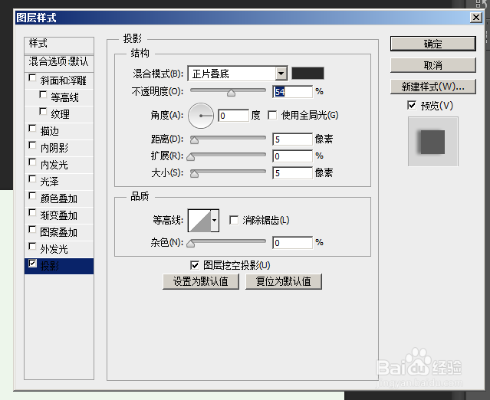Select the 投影 style row
The width and height of the screenshot is (490, 400).
(x=59, y=266)
